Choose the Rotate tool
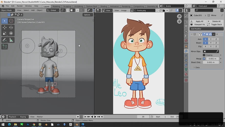 click(x=11, y=27)
